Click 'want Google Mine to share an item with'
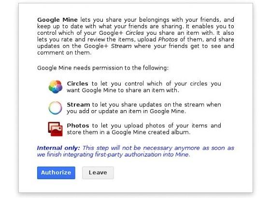 point(123,90)
